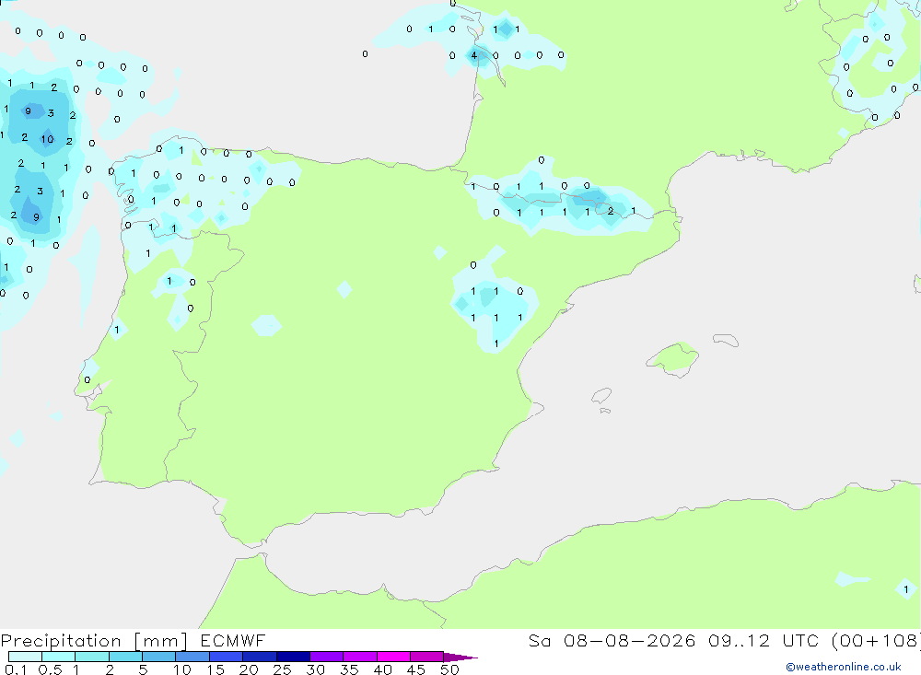Click the '25' legend scale label
Viewport: 921px width, 675px height.
tap(282, 669)
